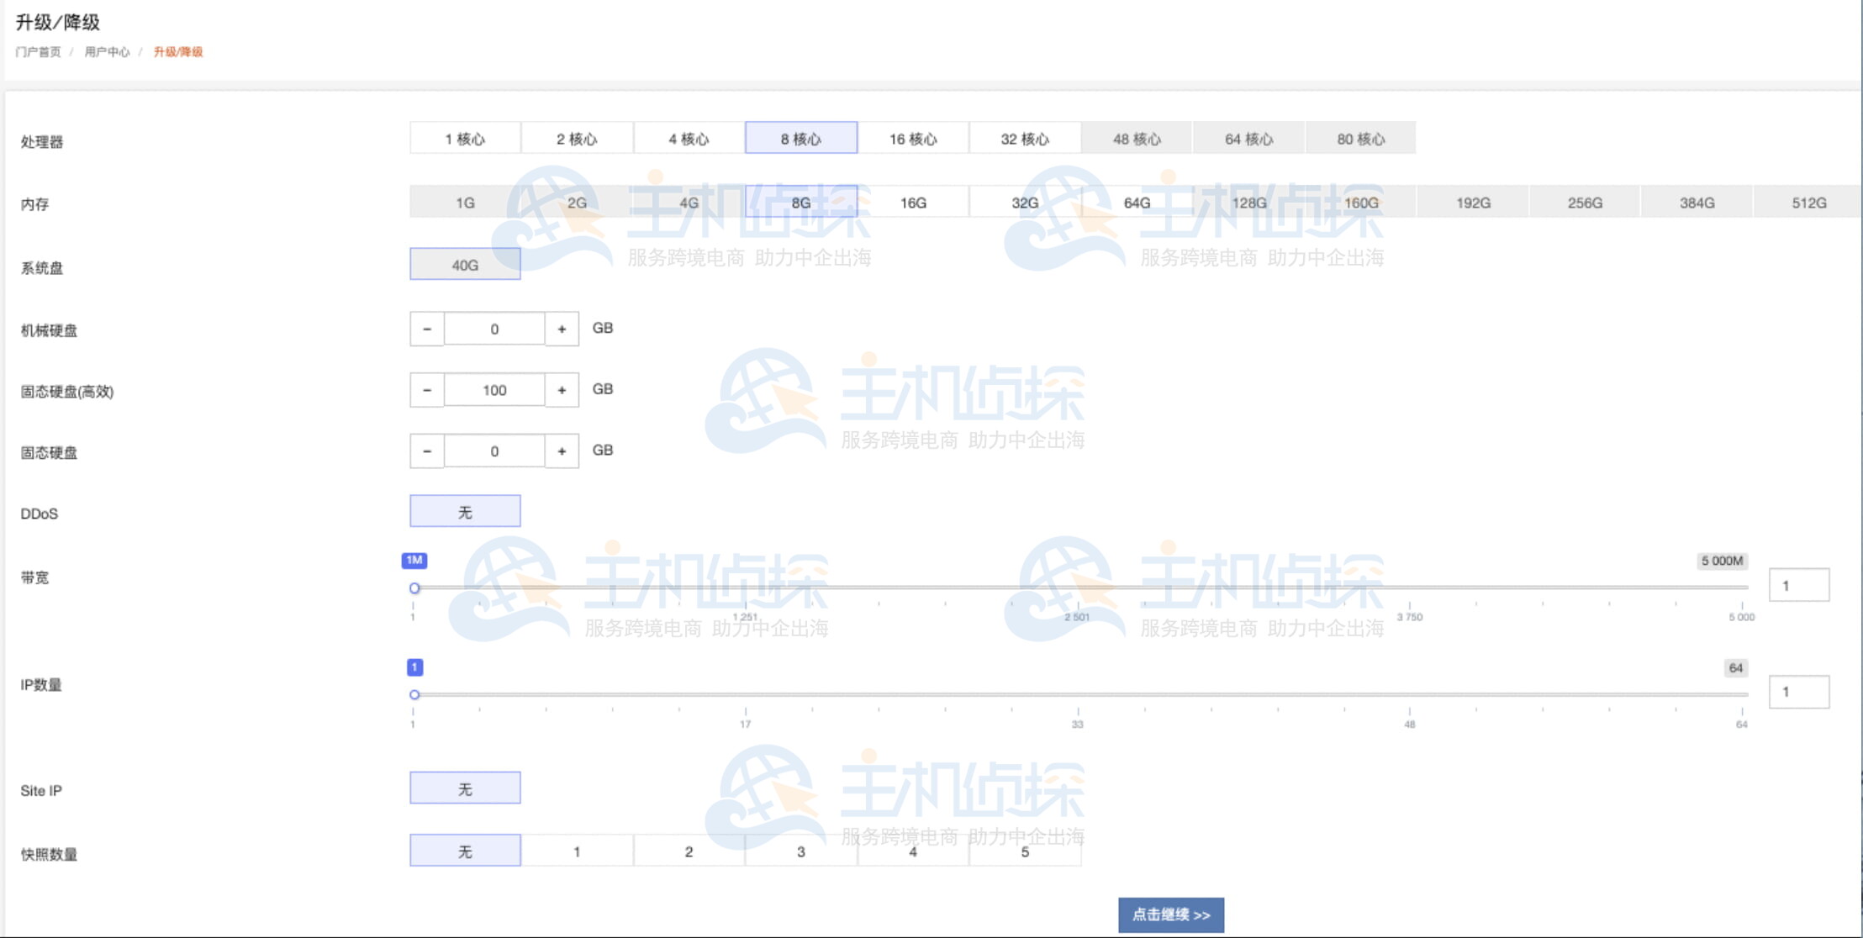Focus the IP count input box

pos(1798,692)
